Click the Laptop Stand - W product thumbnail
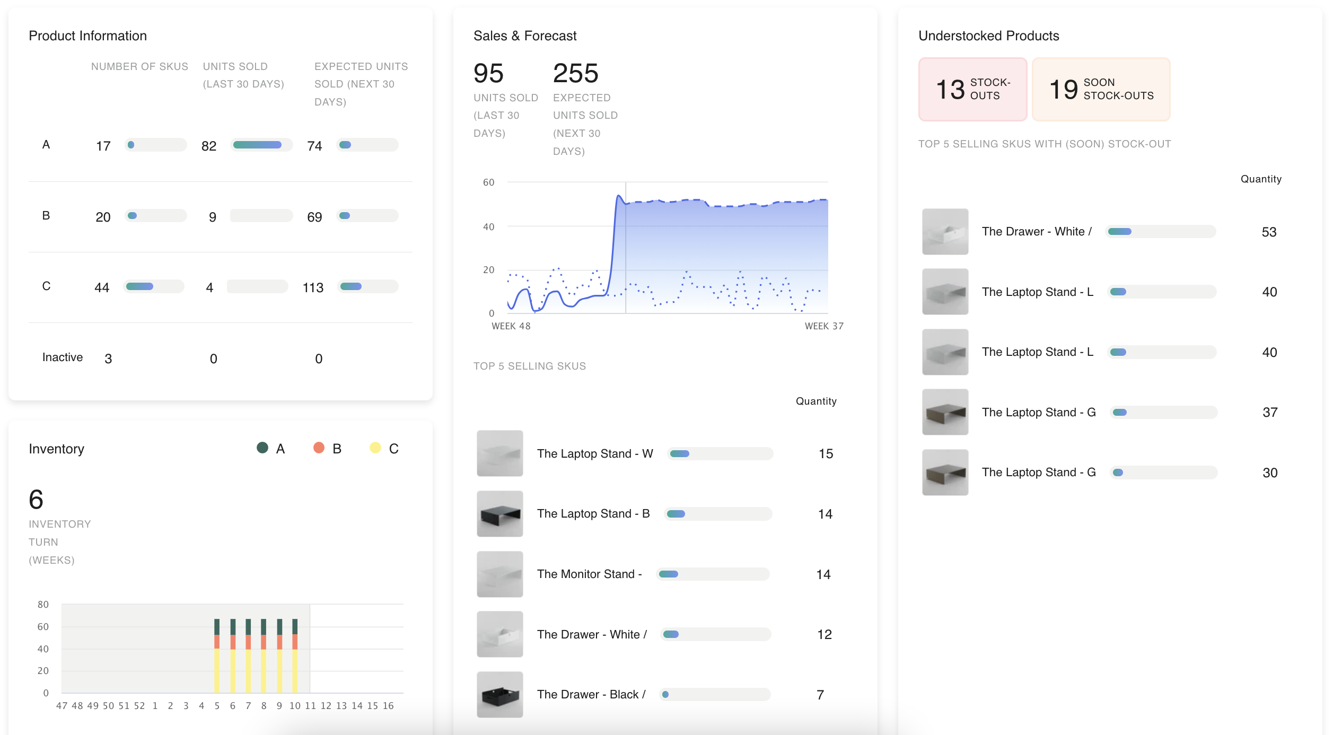Viewport: 1333px width, 735px height. (499, 453)
